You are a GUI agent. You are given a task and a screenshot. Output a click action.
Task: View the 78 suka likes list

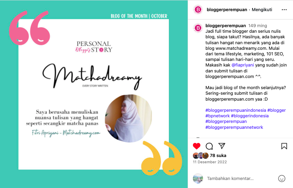[218, 156]
